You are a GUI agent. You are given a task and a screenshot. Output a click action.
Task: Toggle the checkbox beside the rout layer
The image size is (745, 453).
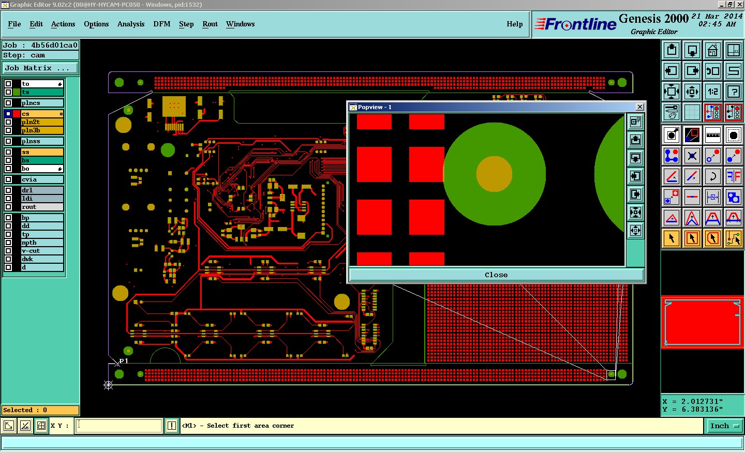click(8, 207)
